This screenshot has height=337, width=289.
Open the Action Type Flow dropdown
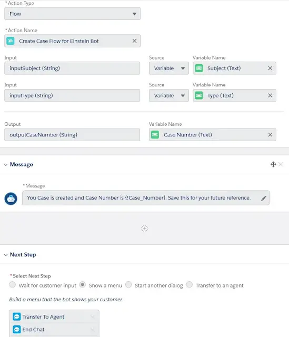73,14
